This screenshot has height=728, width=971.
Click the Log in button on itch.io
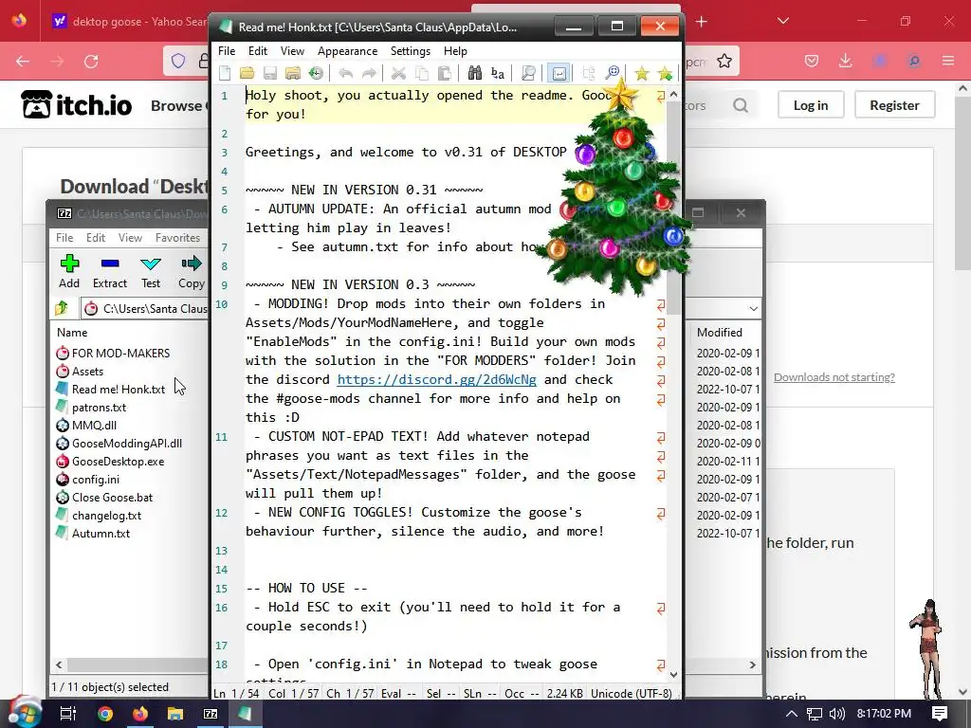[811, 105]
